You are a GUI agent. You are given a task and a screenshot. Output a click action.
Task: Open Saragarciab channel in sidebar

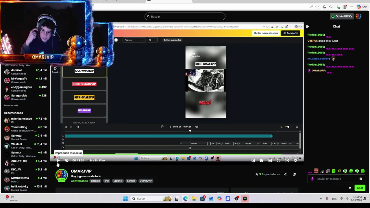tap(25, 97)
